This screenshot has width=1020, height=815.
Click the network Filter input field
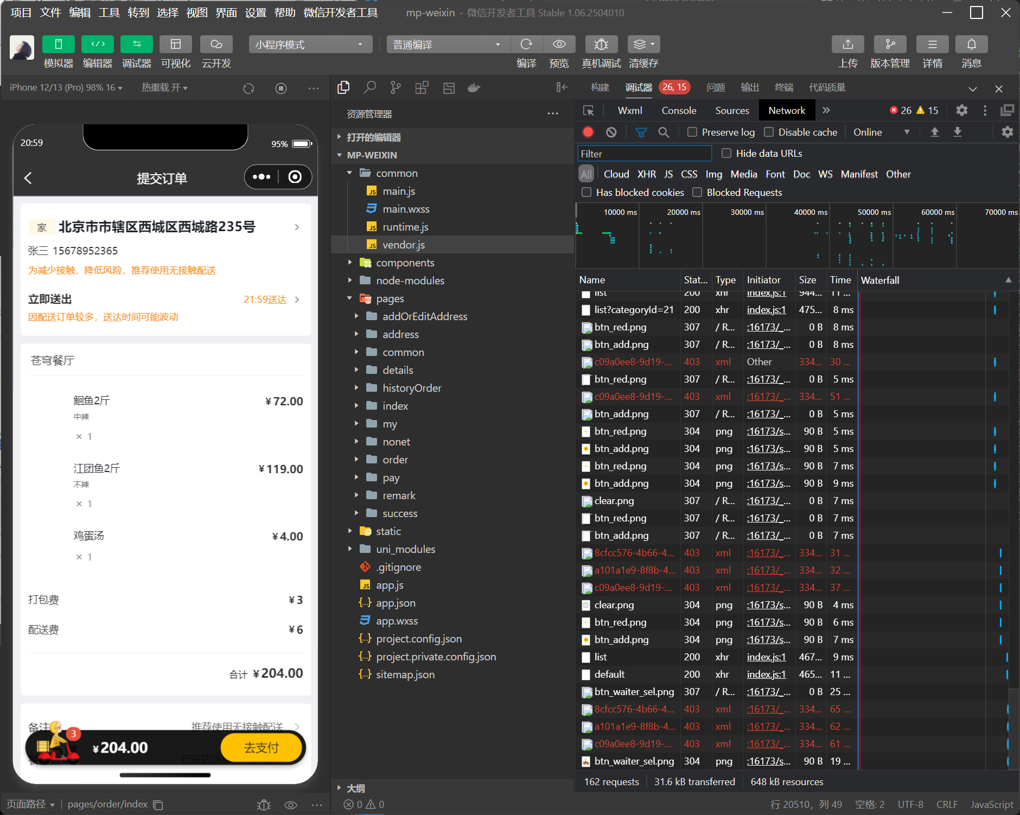644,154
